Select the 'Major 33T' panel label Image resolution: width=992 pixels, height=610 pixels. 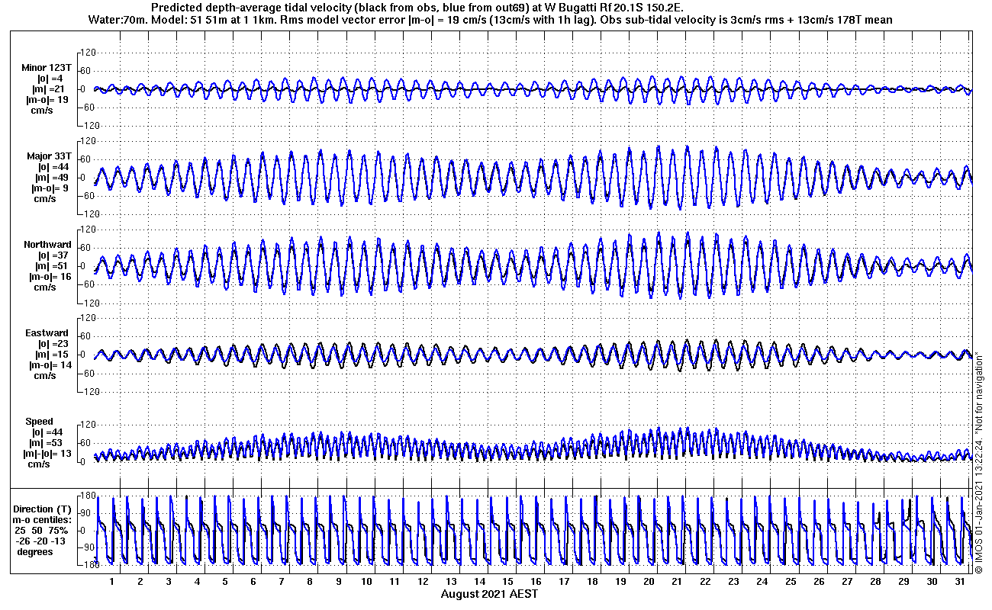(49, 156)
